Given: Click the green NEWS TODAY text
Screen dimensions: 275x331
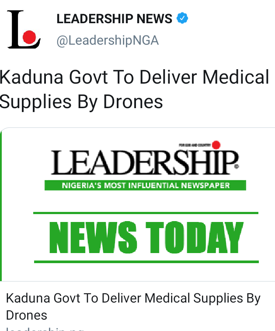Looking at the screenshot, I should pyautogui.click(x=146, y=237).
